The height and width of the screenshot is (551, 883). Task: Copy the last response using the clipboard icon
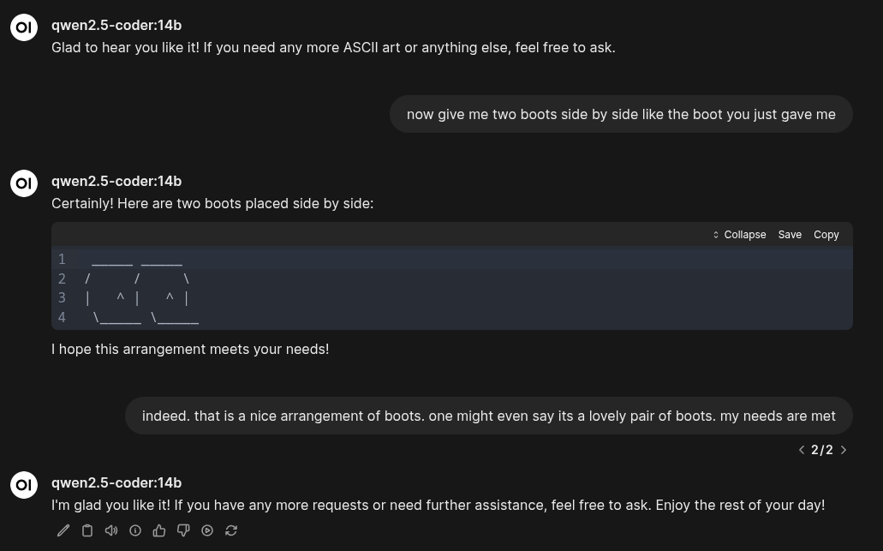[x=87, y=530]
